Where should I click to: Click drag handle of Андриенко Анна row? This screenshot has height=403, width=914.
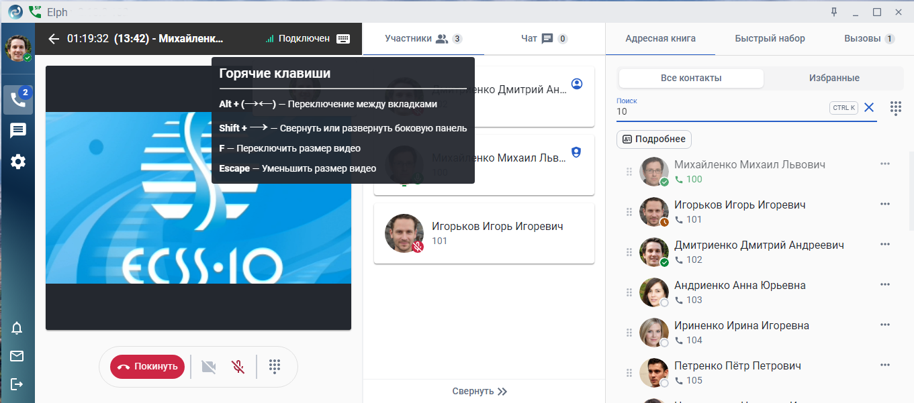coord(629,292)
